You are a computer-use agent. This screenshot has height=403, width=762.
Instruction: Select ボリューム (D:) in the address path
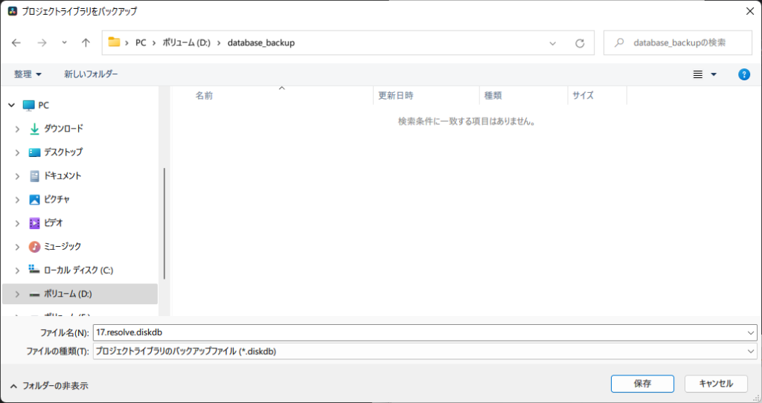[x=186, y=42]
